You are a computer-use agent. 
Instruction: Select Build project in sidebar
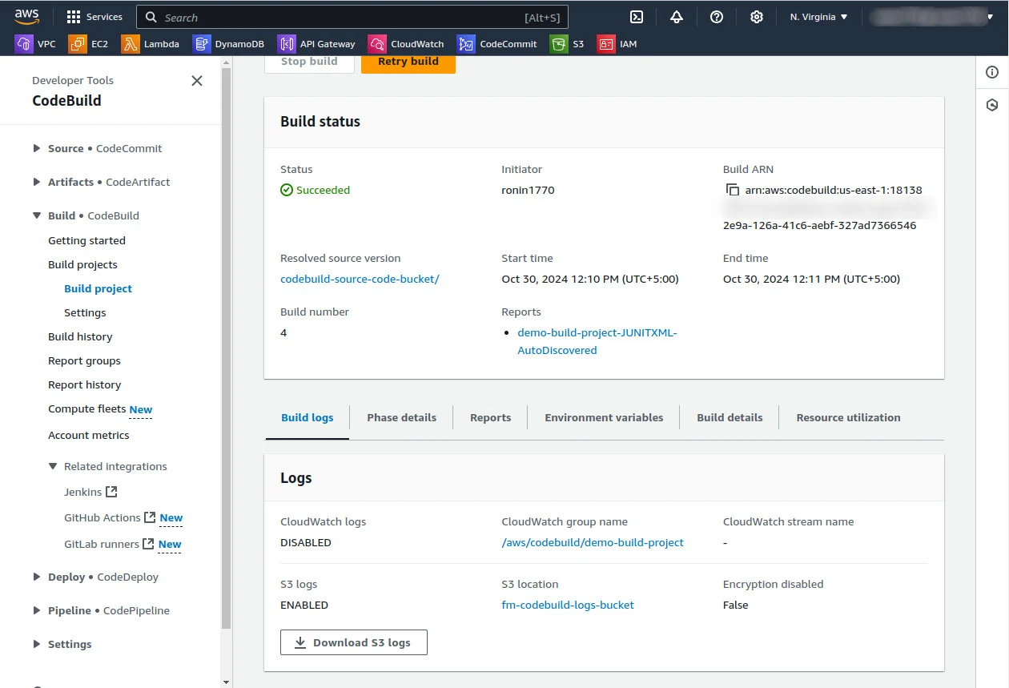(98, 288)
